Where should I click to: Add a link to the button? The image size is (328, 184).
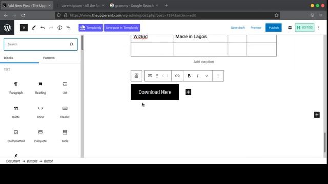[177, 76]
